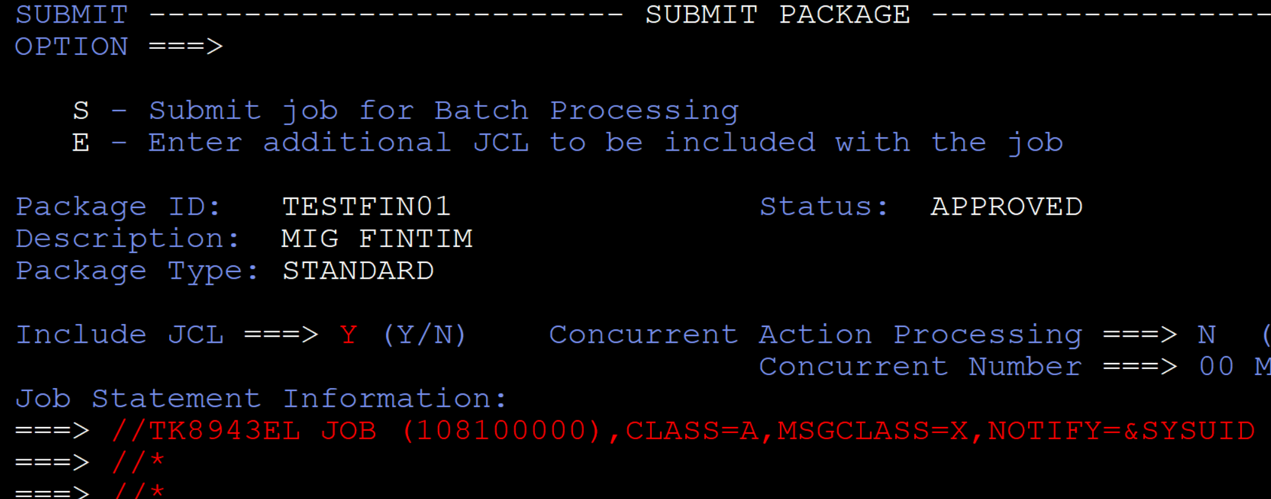
Task: Click the Description label
Action: click(x=128, y=239)
